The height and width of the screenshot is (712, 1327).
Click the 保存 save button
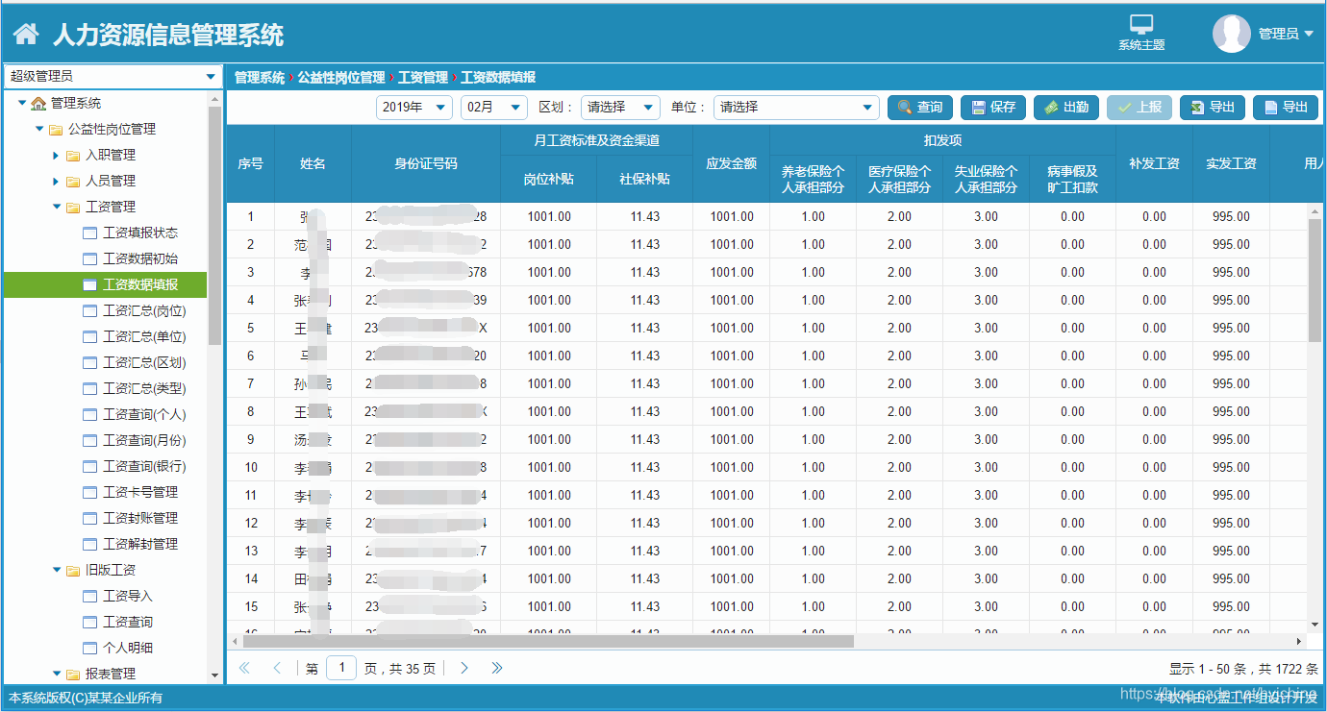coord(993,107)
